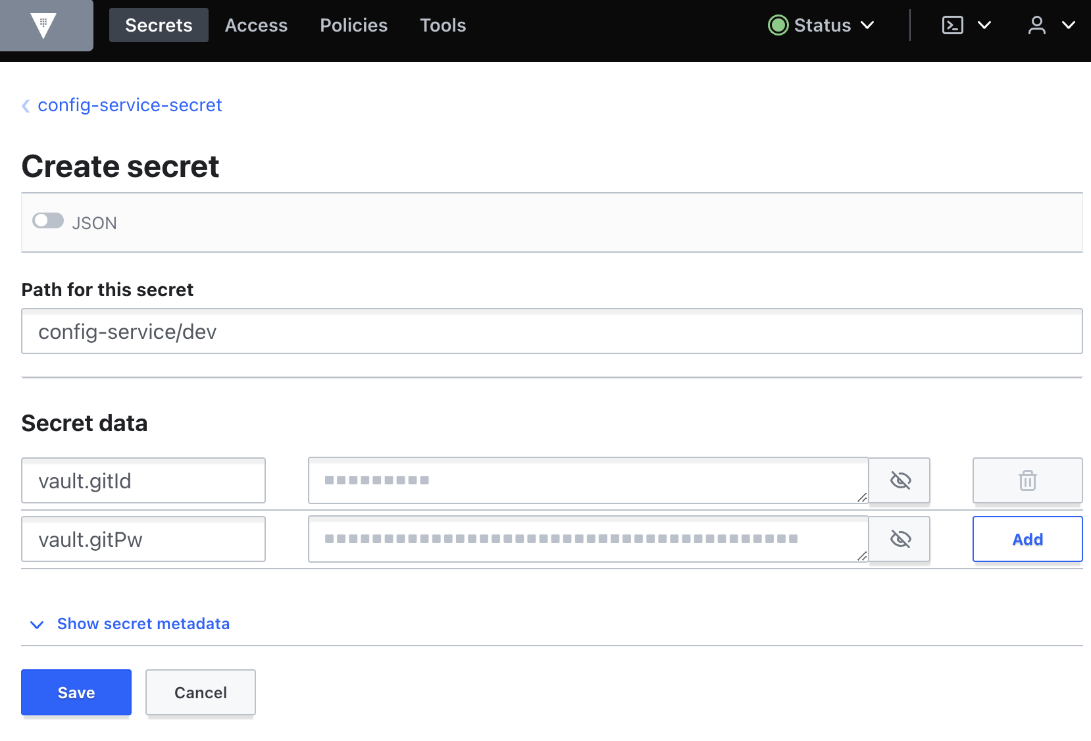Image resolution: width=1091 pixels, height=741 pixels.
Task: Open the dropdown arrow next to user icon
Action: pyautogui.click(x=1069, y=25)
